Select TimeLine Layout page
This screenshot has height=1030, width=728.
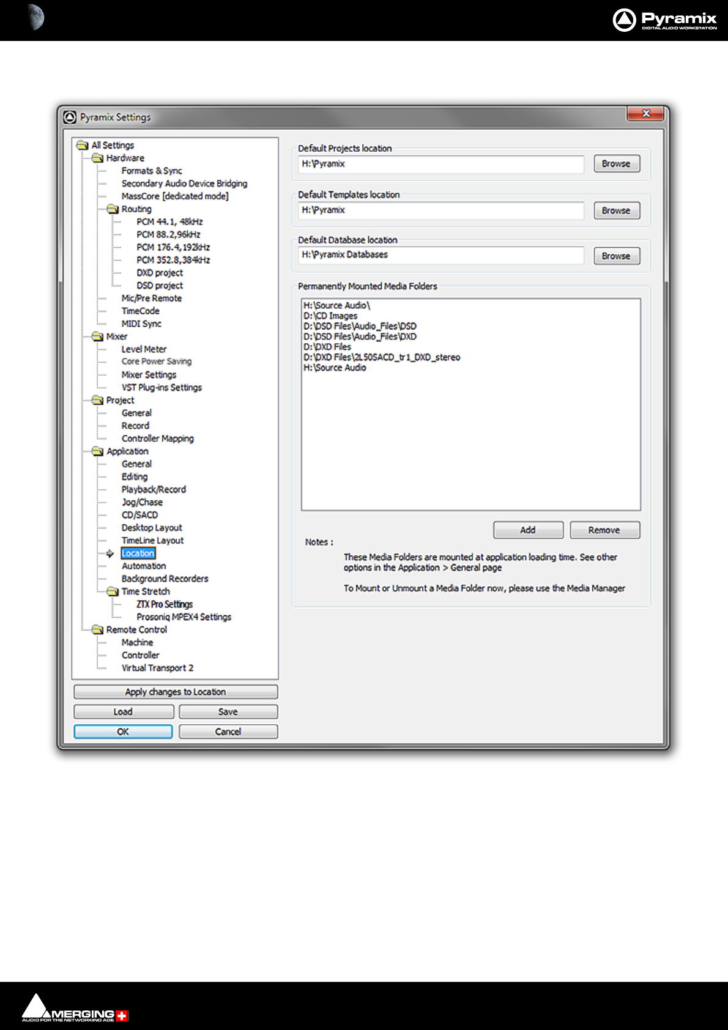(x=152, y=541)
